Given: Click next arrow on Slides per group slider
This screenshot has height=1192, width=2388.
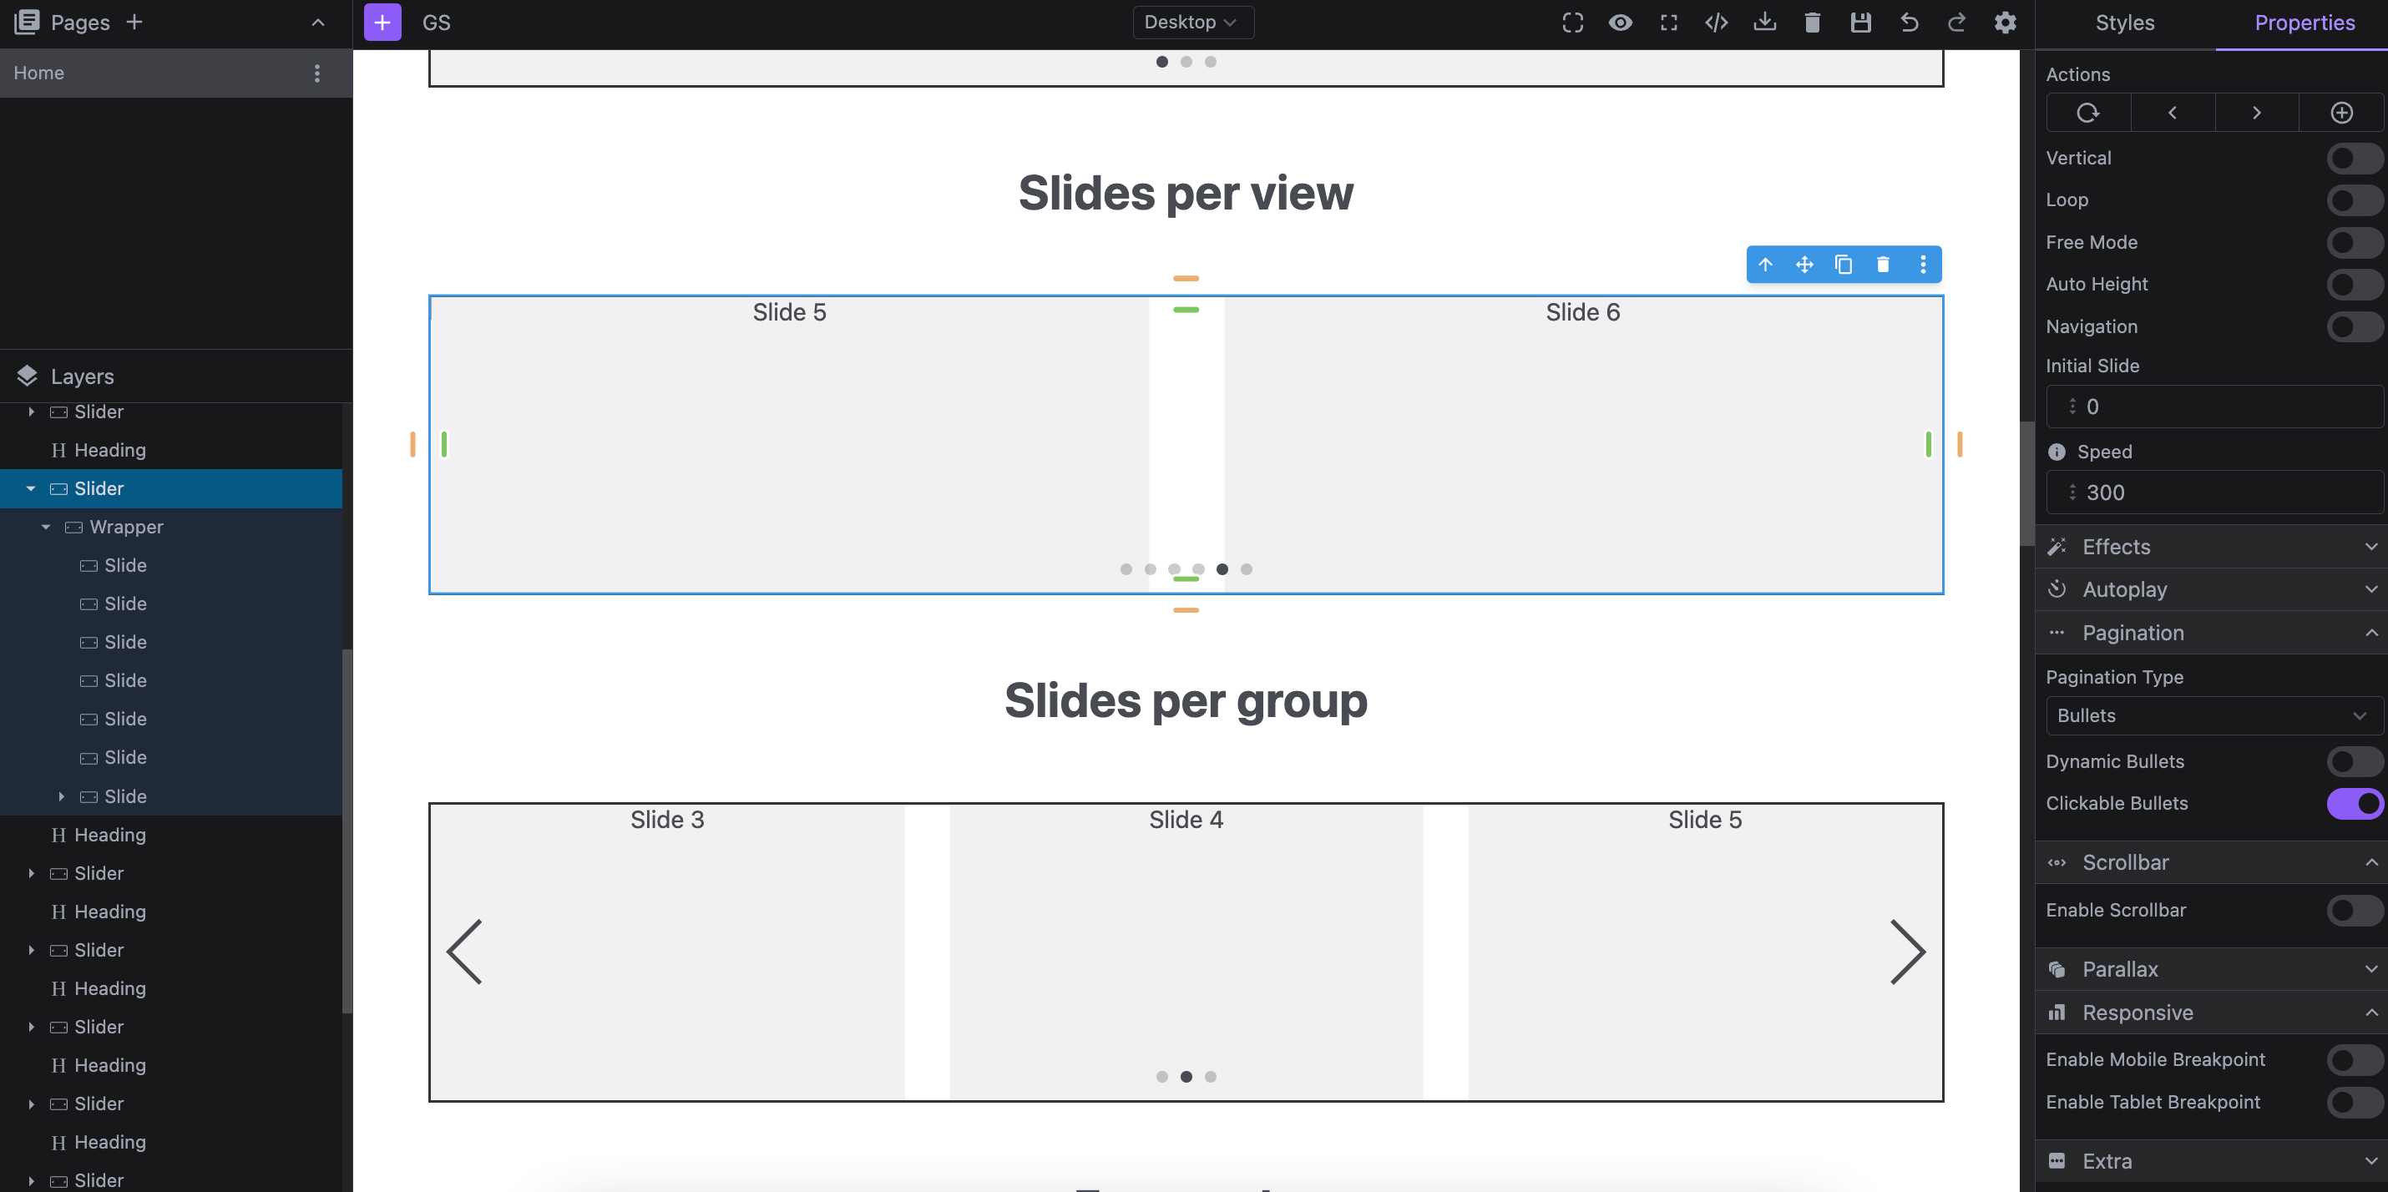Looking at the screenshot, I should point(1907,952).
